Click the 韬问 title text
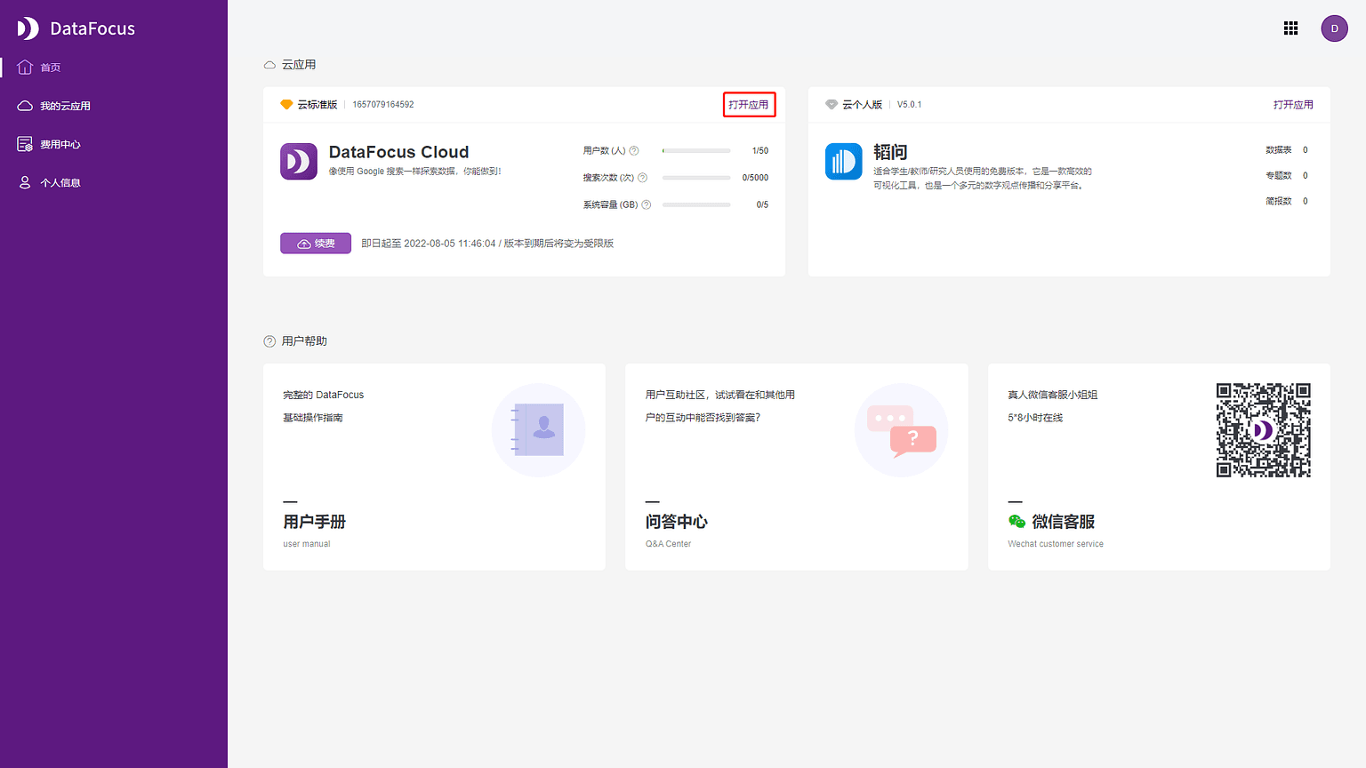This screenshot has width=1366, height=768. 890,152
